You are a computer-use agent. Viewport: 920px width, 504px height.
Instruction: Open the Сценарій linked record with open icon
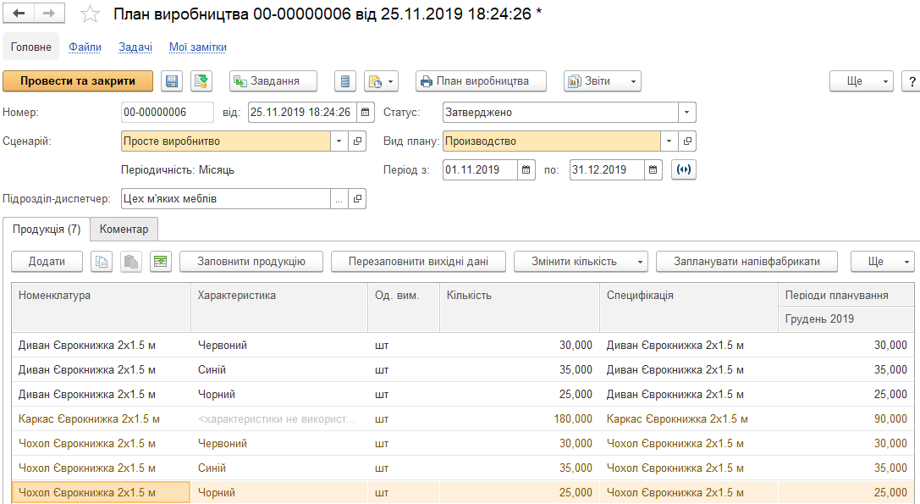[357, 141]
